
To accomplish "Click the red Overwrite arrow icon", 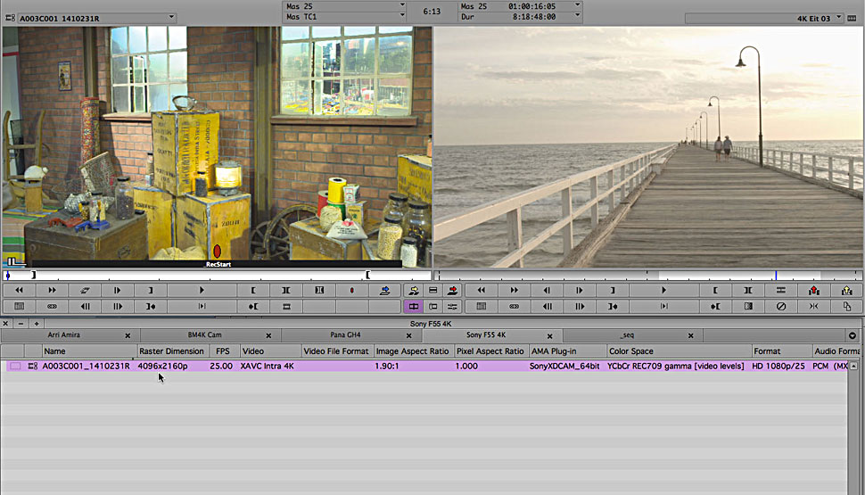I will (x=452, y=291).
